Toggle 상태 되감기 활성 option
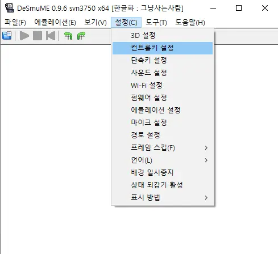This screenshot has width=278, height=254. coord(163,185)
